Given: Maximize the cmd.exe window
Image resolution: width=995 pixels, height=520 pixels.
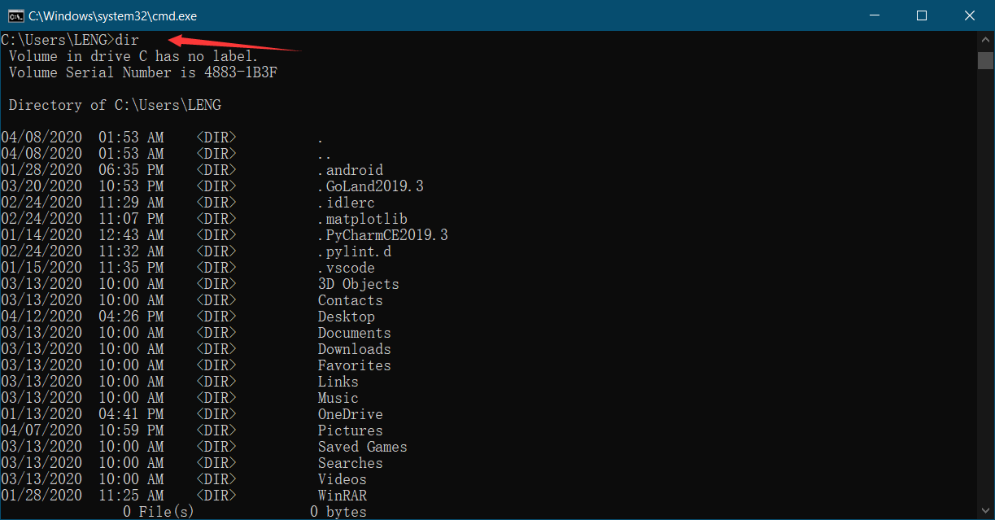Looking at the screenshot, I should pyautogui.click(x=922, y=15).
